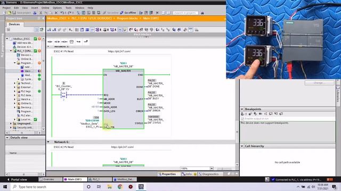Open the Tools menu
This screenshot has height=191, width=341.
[69, 8]
